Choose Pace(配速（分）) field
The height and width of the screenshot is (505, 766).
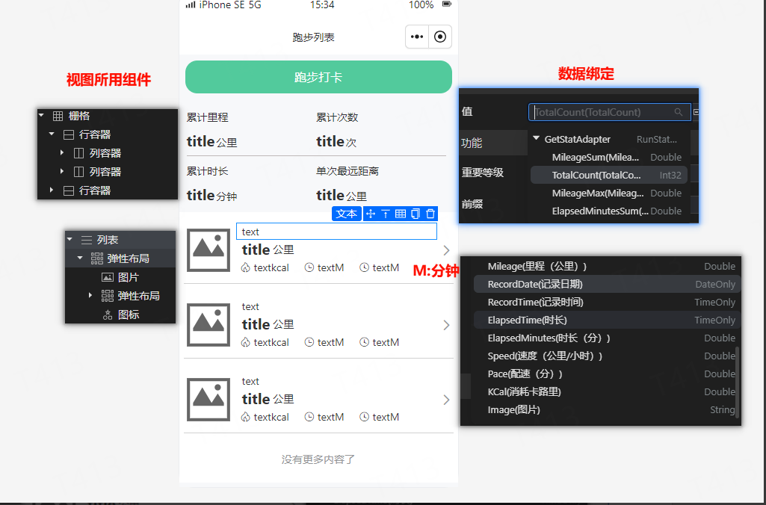click(608, 374)
